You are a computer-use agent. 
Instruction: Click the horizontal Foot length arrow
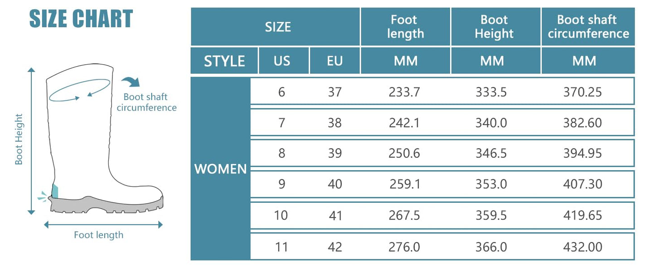coord(103,224)
